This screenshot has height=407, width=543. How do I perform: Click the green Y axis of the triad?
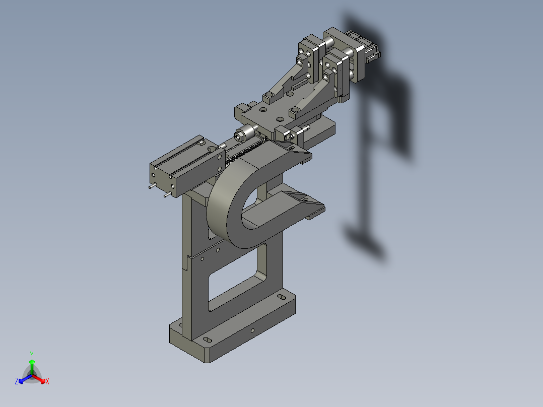tap(32, 367)
